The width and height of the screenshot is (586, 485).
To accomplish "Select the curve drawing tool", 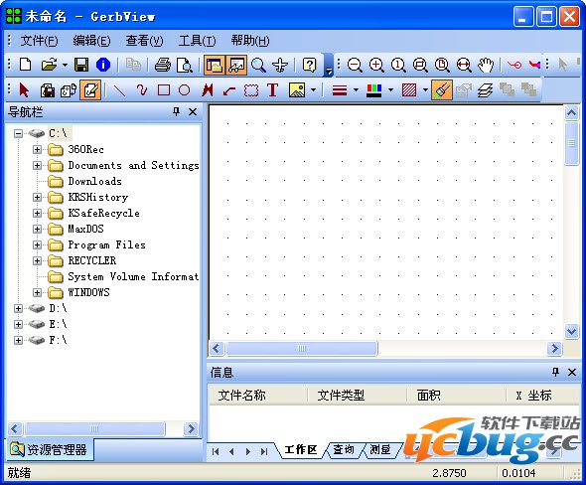I will point(142,90).
